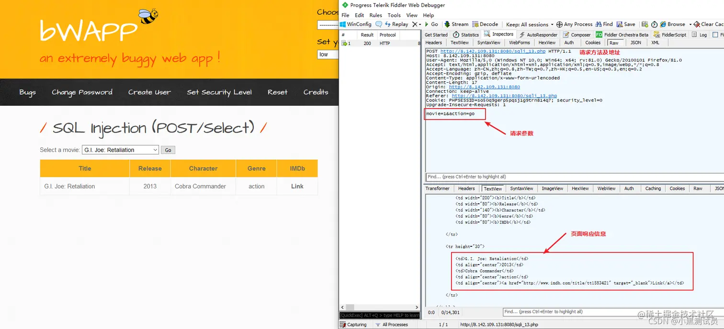Click the Find binoculars button
This screenshot has width=724, height=329.
point(604,24)
